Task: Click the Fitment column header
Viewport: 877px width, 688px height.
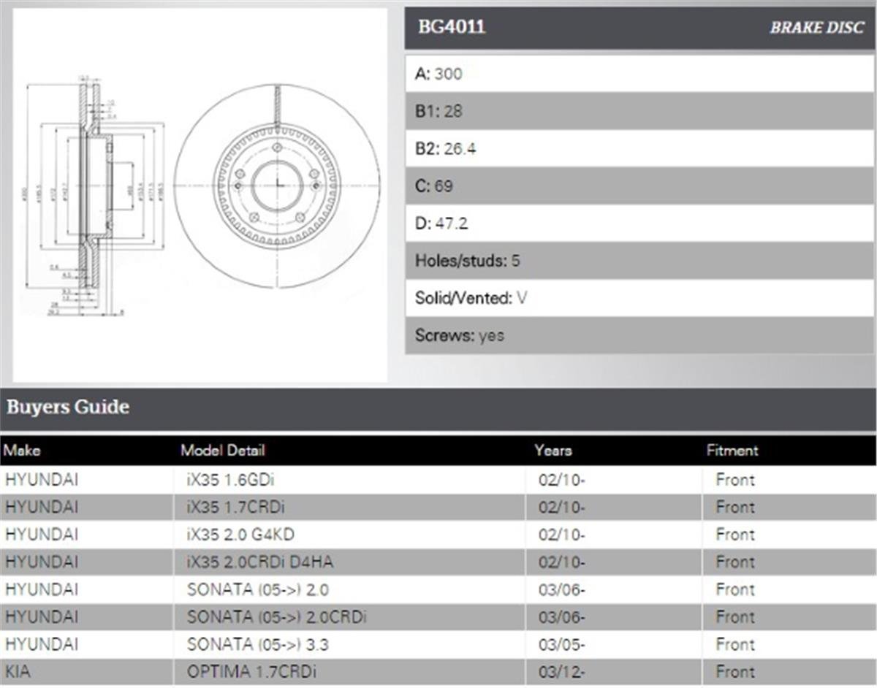Action: click(732, 450)
